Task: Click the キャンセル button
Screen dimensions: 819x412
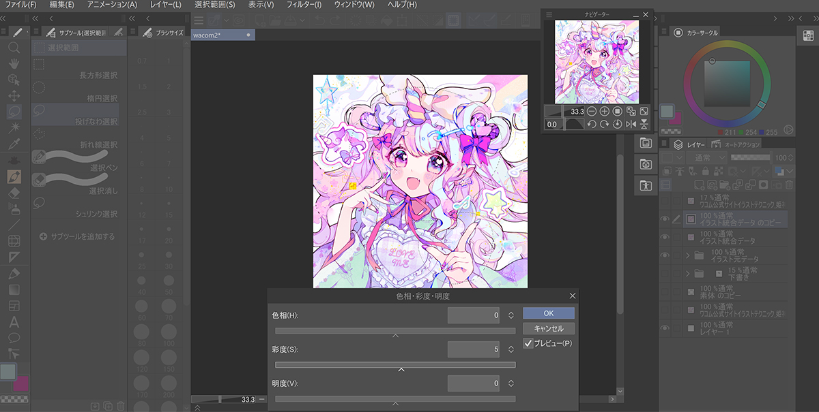Action: [548, 328]
